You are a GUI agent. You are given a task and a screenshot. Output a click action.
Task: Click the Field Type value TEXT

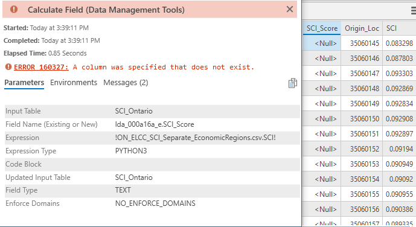[x=123, y=190]
